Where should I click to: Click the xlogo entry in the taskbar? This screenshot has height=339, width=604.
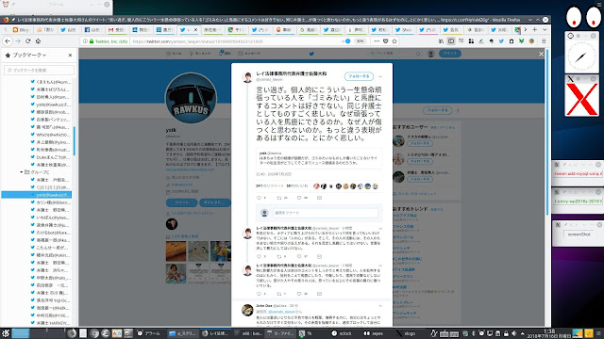[x=406, y=333]
